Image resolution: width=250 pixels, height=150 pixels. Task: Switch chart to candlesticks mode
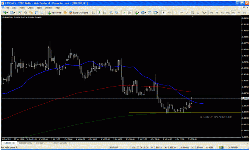pos(99,12)
